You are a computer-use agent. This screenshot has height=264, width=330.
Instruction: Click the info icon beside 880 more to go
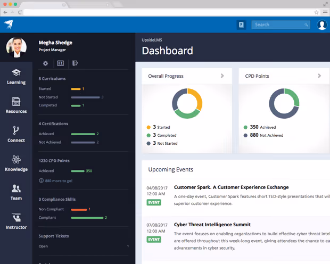pyautogui.click(x=42, y=180)
